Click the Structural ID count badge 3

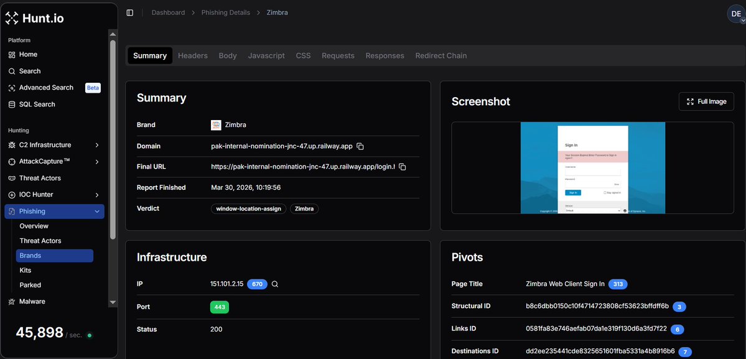coord(679,307)
